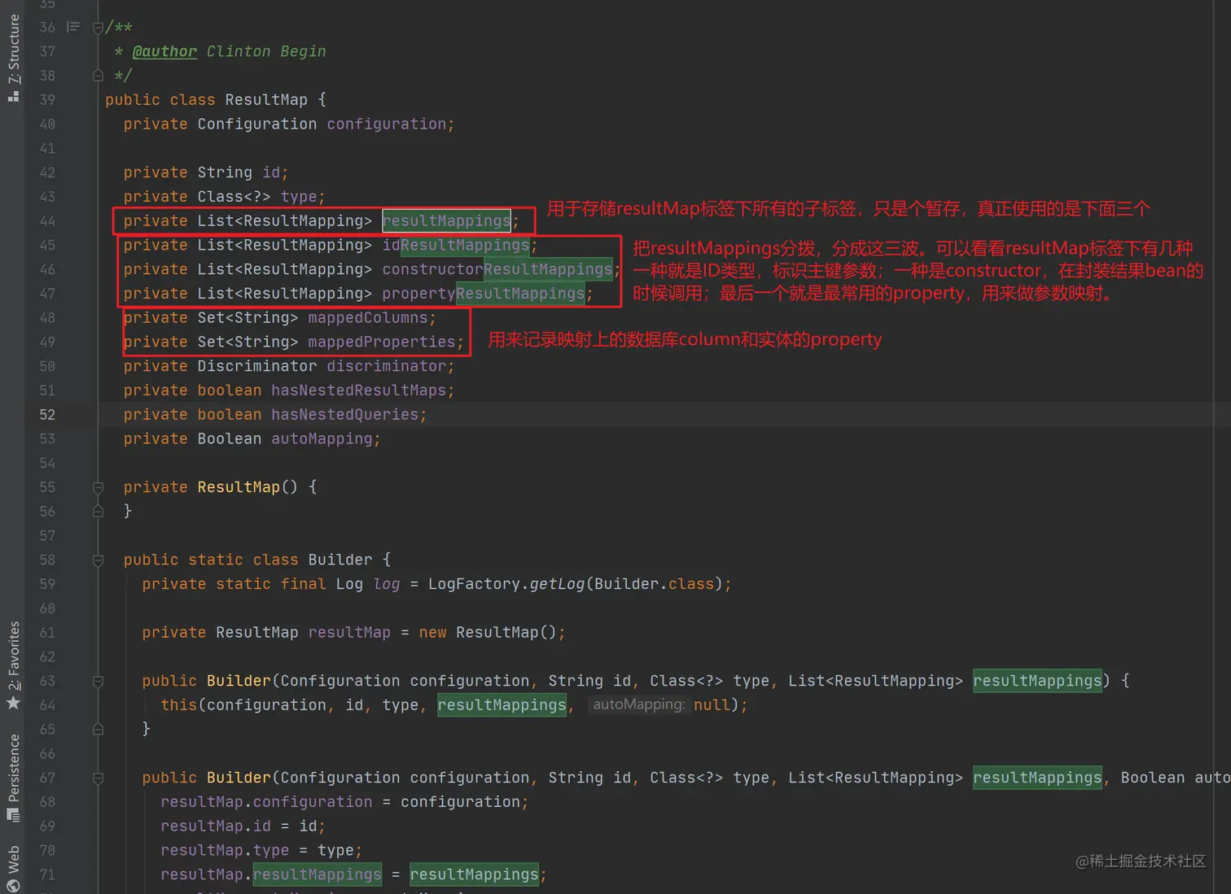This screenshot has height=894, width=1231.
Task: Select ResultMap in the class declaration
Action: coord(266,99)
